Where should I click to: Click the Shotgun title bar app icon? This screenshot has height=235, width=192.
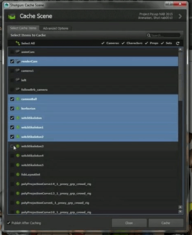[7, 5]
